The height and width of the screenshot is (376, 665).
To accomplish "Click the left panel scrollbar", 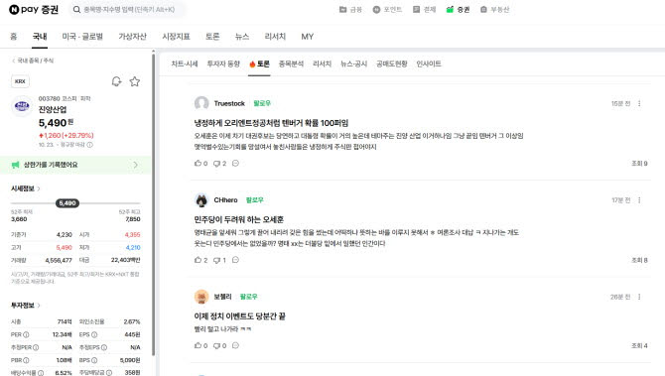I will (153, 203).
